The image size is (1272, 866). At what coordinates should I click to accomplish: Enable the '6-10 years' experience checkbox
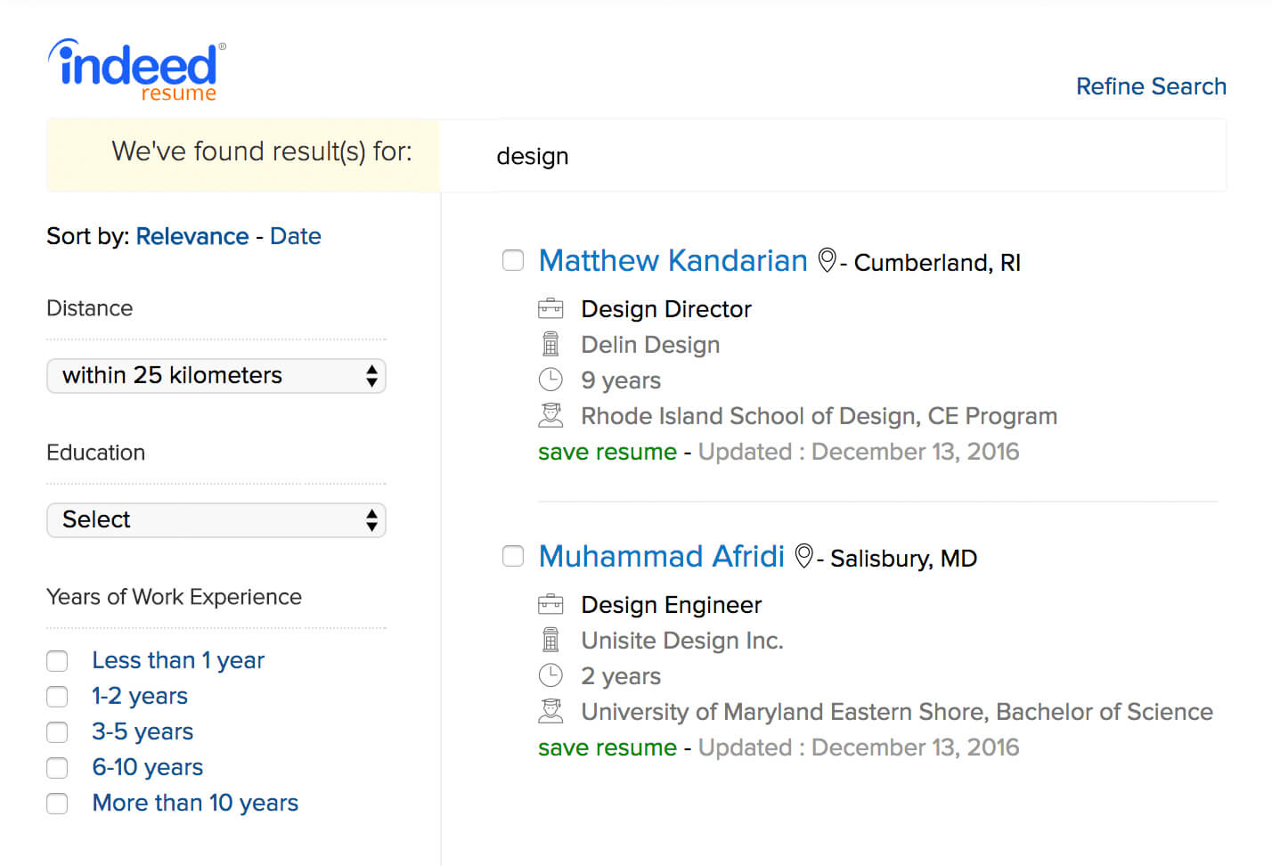click(57, 768)
